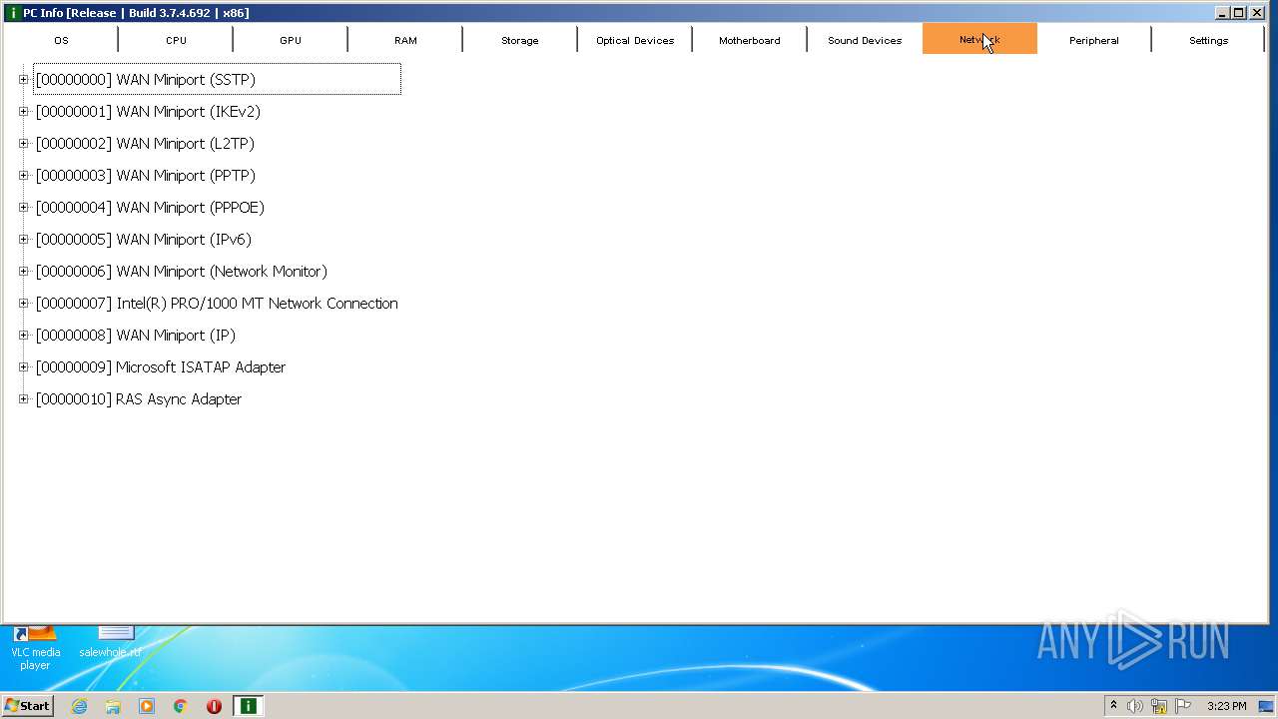Image resolution: width=1278 pixels, height=719 pixels.
Task: Open the Sound Devices tab
Action: pos(865,40)
